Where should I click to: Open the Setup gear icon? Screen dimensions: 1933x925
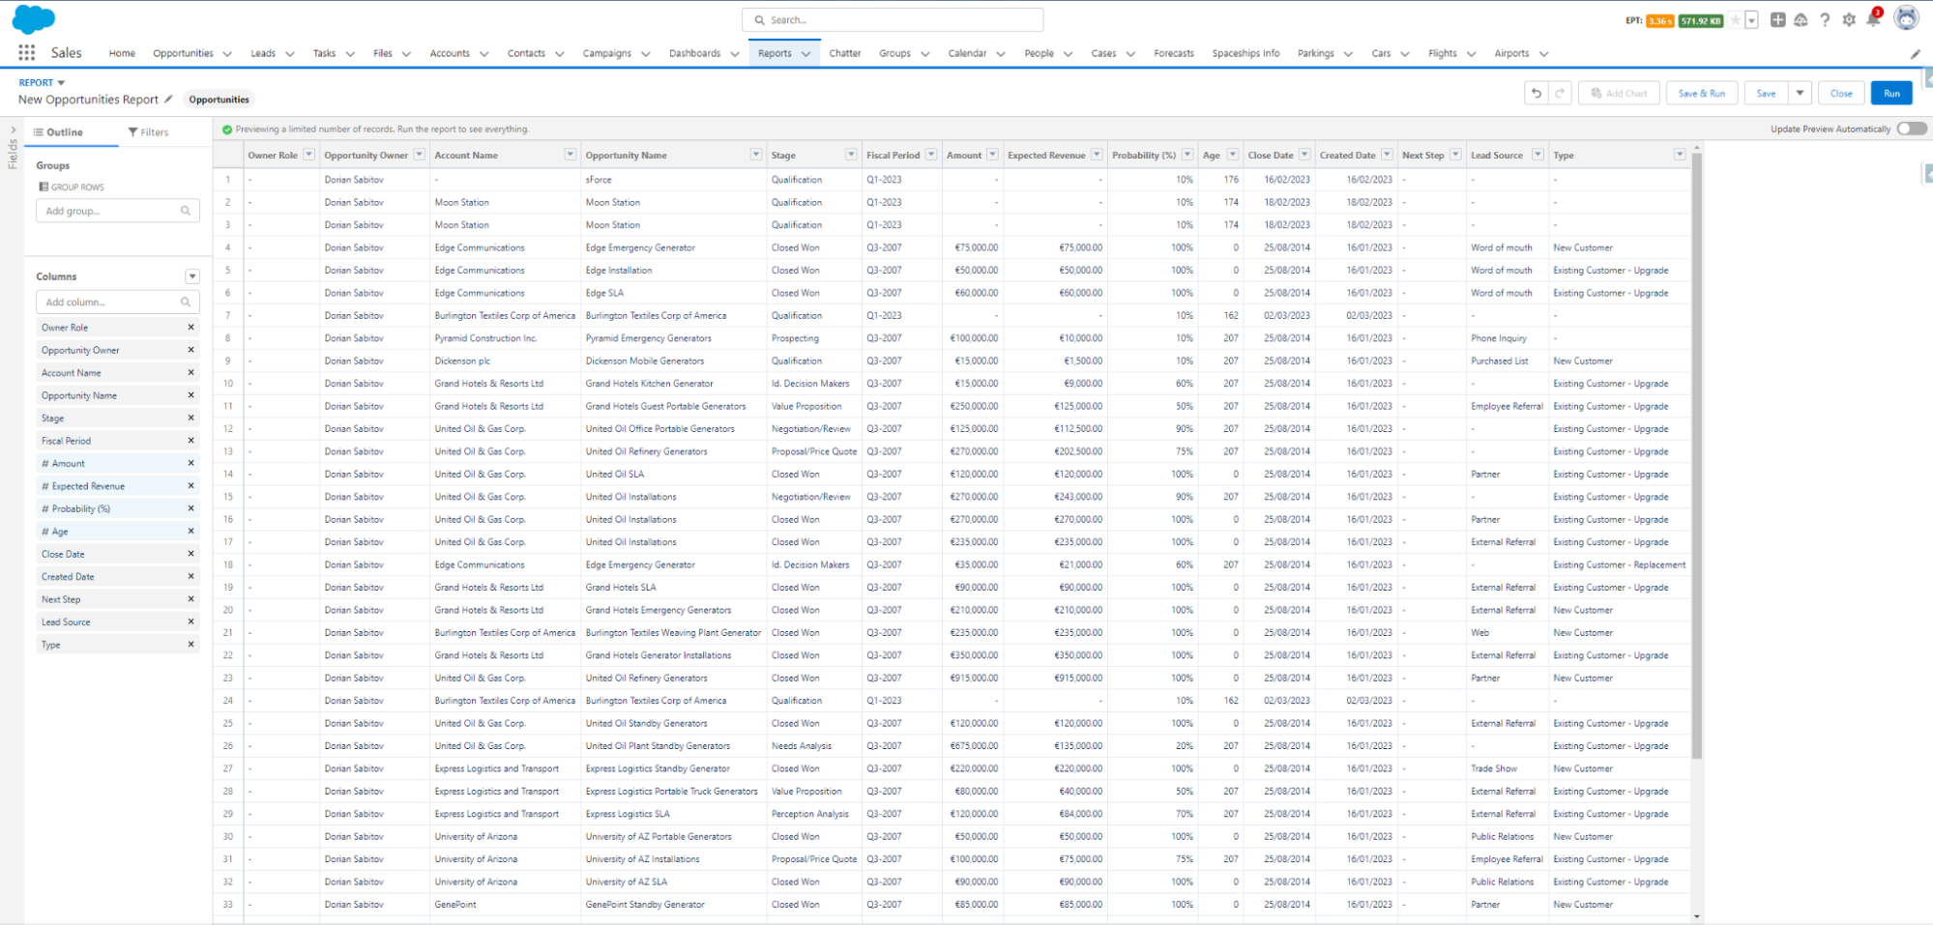pyautogui.click(x=1848, y=18)
